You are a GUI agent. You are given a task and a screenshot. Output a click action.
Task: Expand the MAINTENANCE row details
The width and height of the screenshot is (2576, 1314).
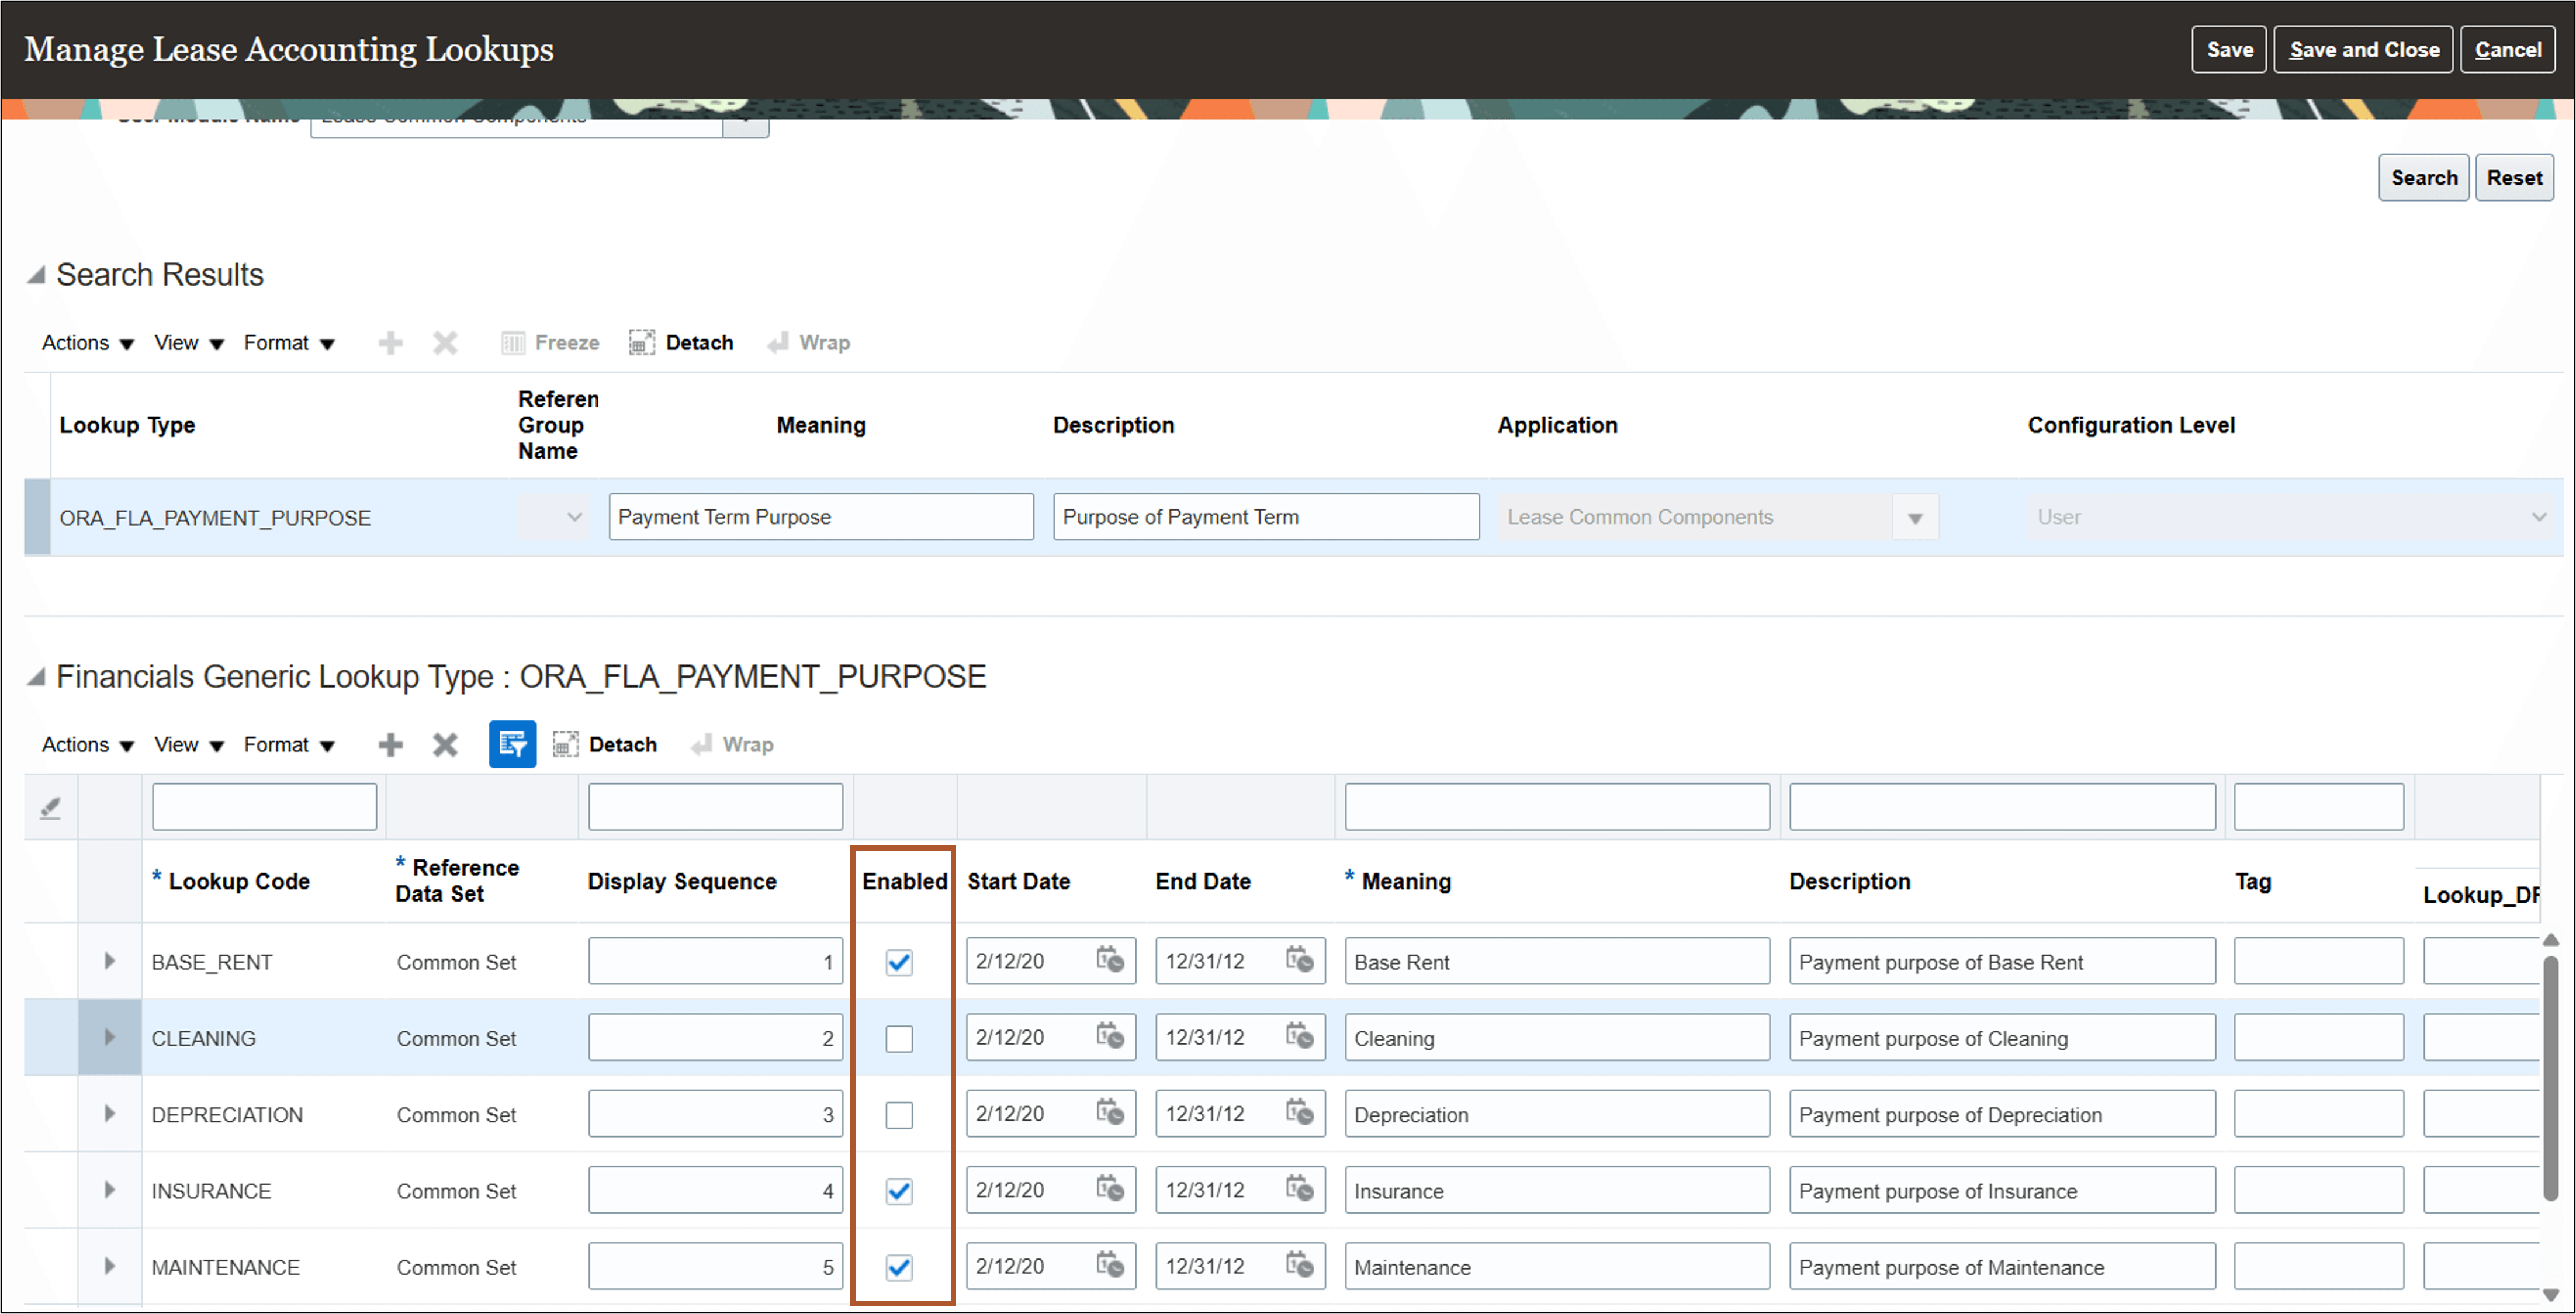pos(109,1266)
